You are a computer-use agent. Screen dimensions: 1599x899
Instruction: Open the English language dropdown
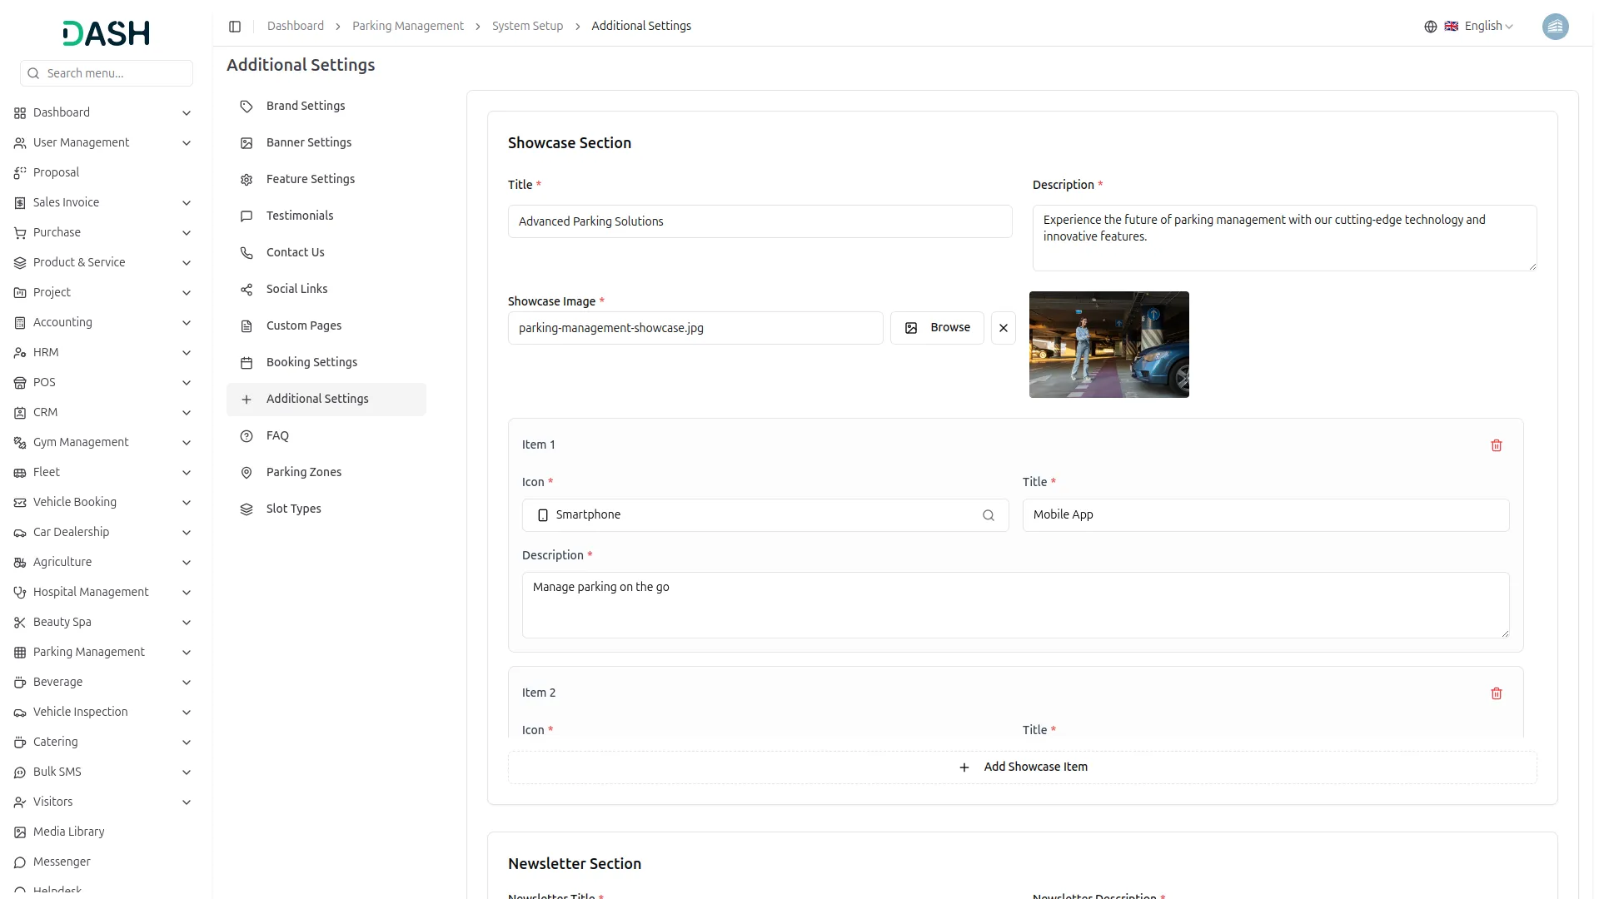coord(1488,27)
